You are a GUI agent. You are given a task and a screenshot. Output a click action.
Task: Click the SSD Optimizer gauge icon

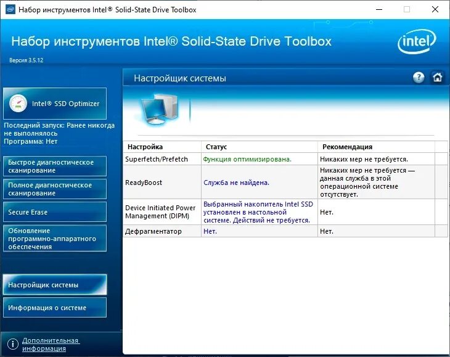(18, 104)
